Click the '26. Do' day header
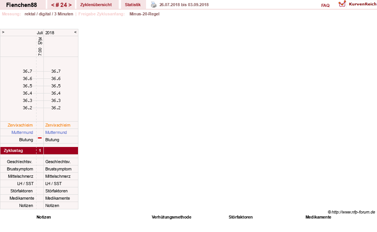The image size is (377, 232). pos(40,41)
